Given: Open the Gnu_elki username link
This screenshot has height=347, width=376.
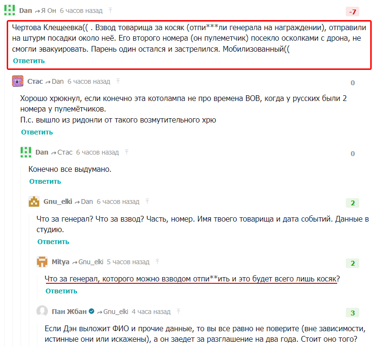Looking at the screenshot, I should coord(58,201).
